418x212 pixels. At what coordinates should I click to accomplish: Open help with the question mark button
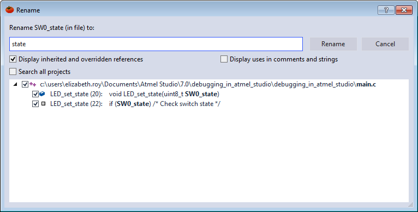[386, 10]
